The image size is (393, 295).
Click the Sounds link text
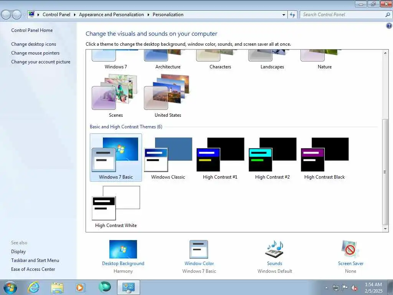tap(274, 264)
